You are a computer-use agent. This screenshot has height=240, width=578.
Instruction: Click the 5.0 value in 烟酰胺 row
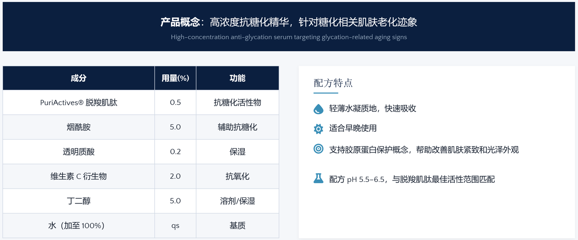tap(175, 127)
